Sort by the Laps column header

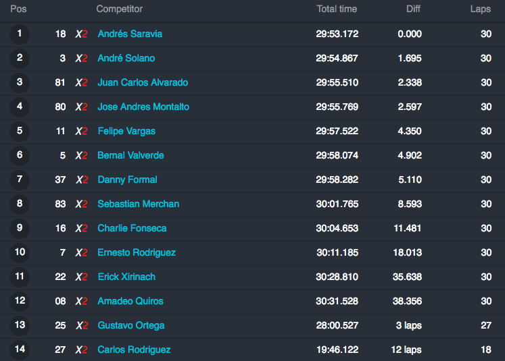481,9
